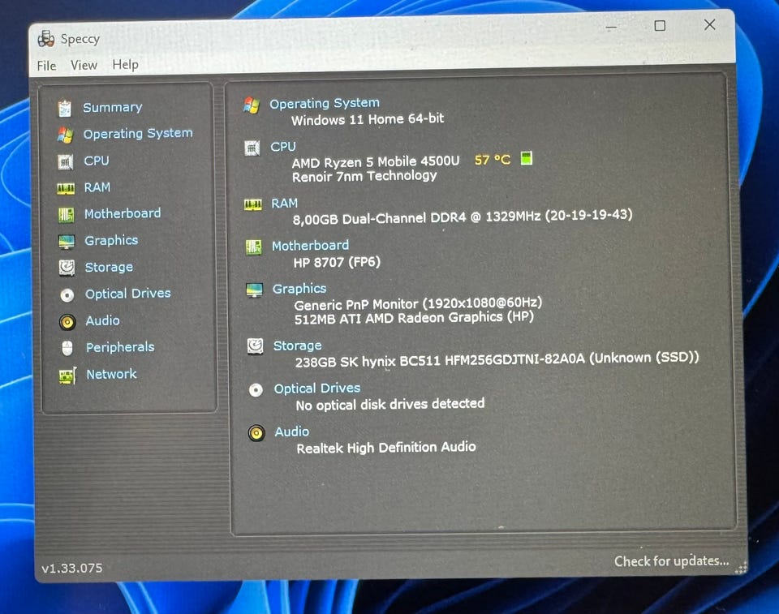Select Optical Drives in the sidebar list
The height and width of the screenshot is (614, 779).
tap(127, 294)
